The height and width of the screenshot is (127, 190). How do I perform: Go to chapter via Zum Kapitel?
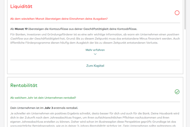[x=95, y=66]
